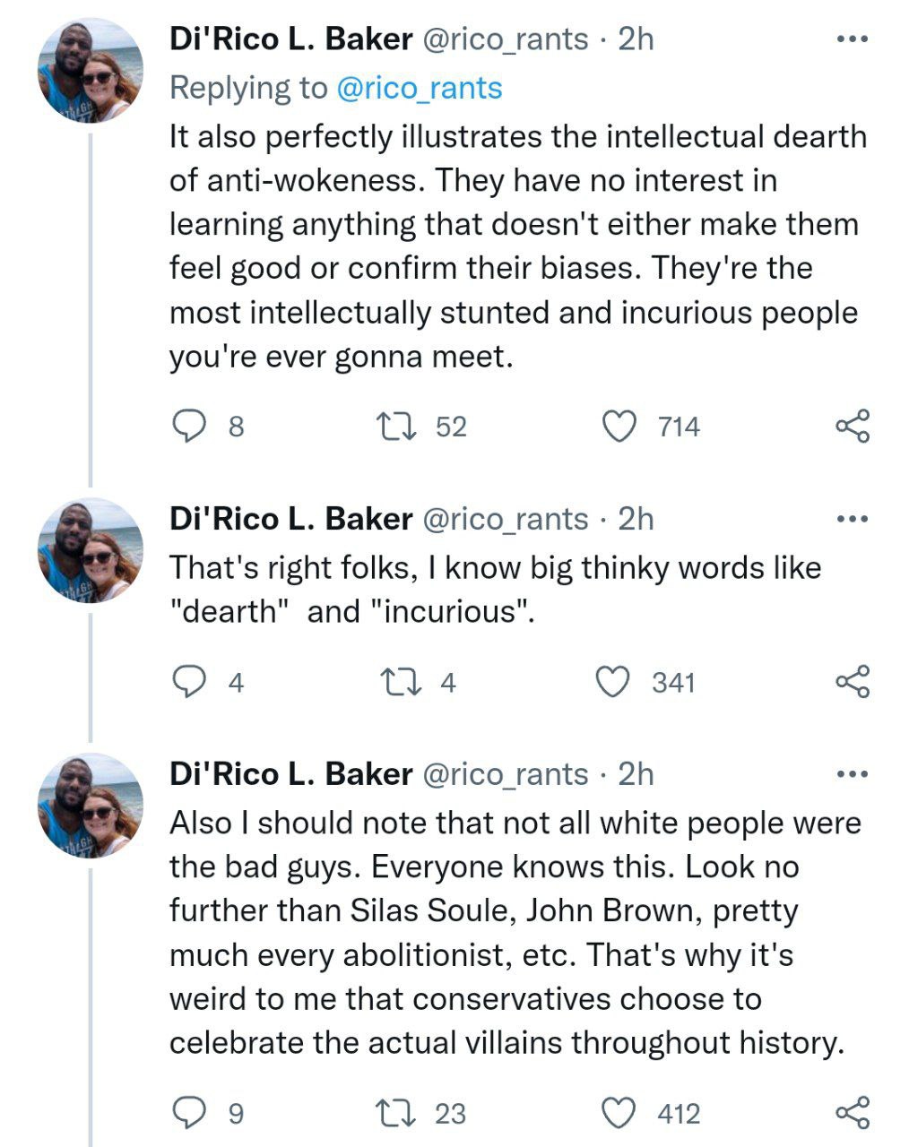909x1147 pixels.
Task: Open Di'Rico L. Baker's profile name in first tweet
Action: tap(291, 39)
